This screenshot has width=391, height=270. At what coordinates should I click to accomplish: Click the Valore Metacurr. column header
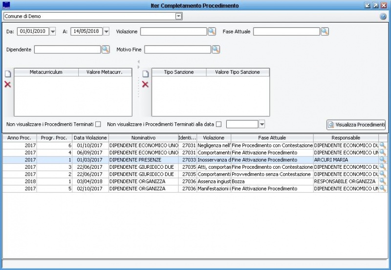coord(105,72)
